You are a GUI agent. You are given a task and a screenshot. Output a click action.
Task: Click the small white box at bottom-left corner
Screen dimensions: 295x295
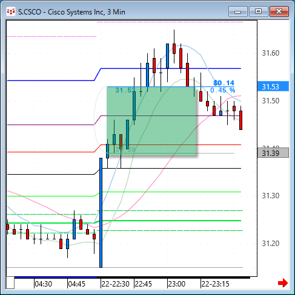click(10, 283)
